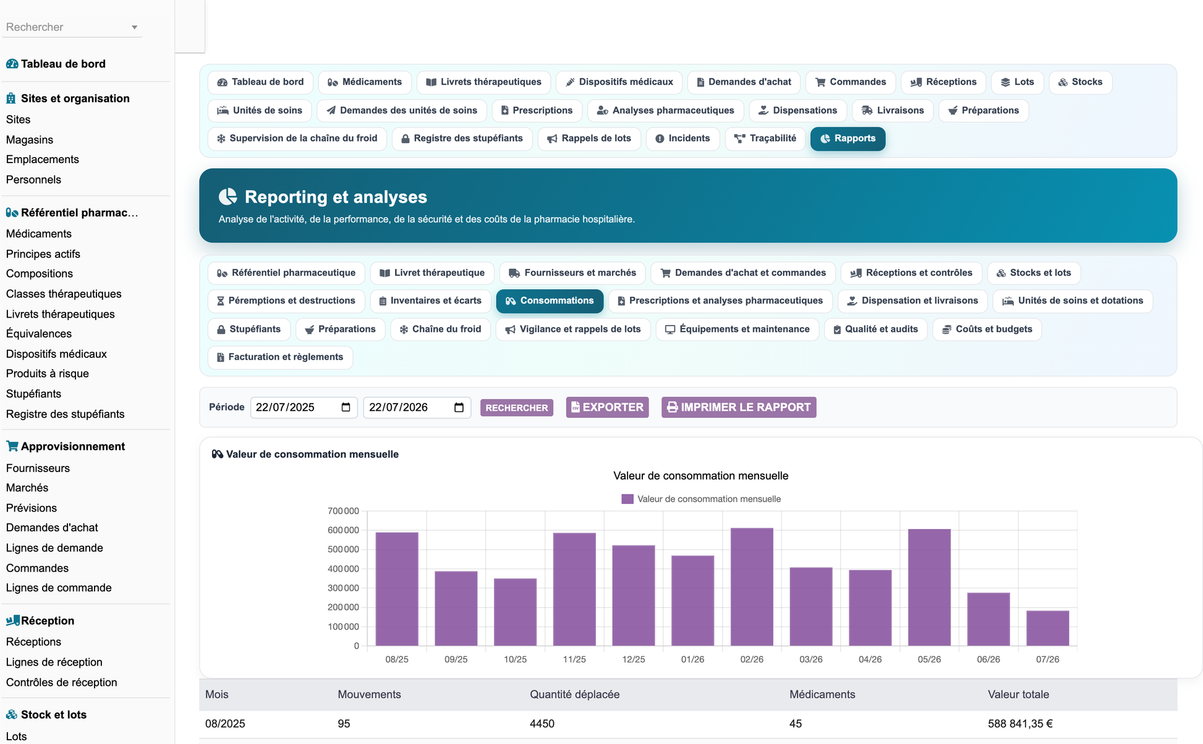This screenshot has width=1203, height=744.
Task: Switch to Référentiel pharmaceutique report tab
Action: 286,273
